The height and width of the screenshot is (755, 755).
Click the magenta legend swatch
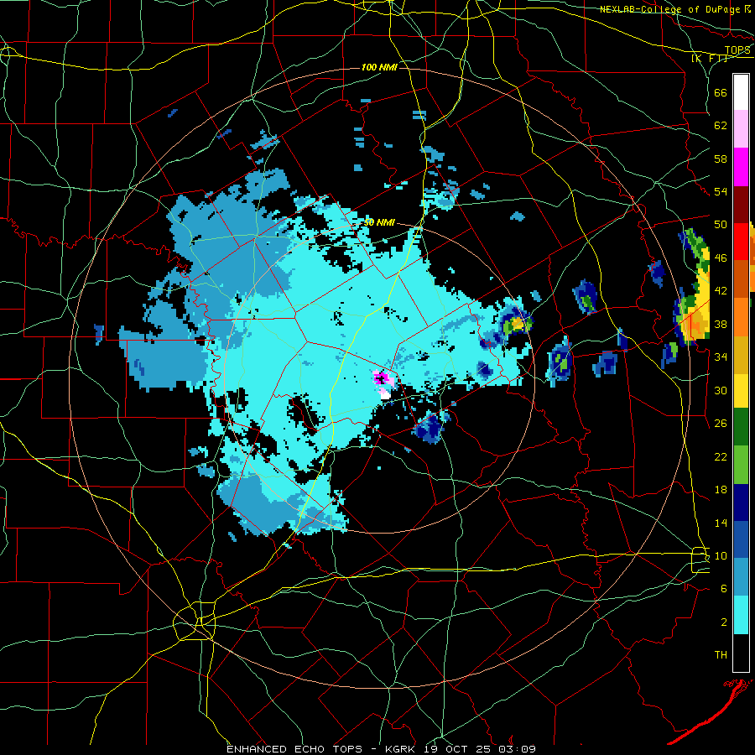point(741,167)
